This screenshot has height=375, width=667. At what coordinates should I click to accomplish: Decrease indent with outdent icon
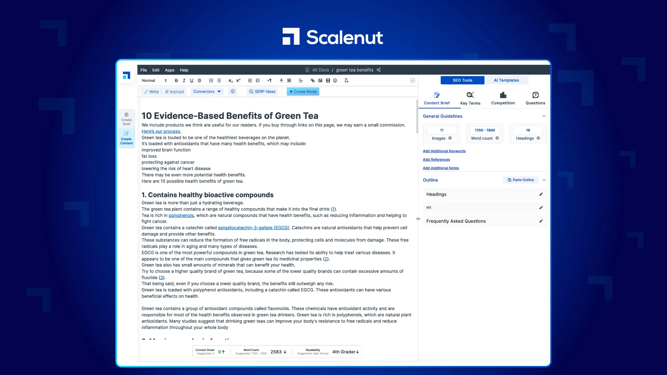pyautogui.click(x=250, y=80)
